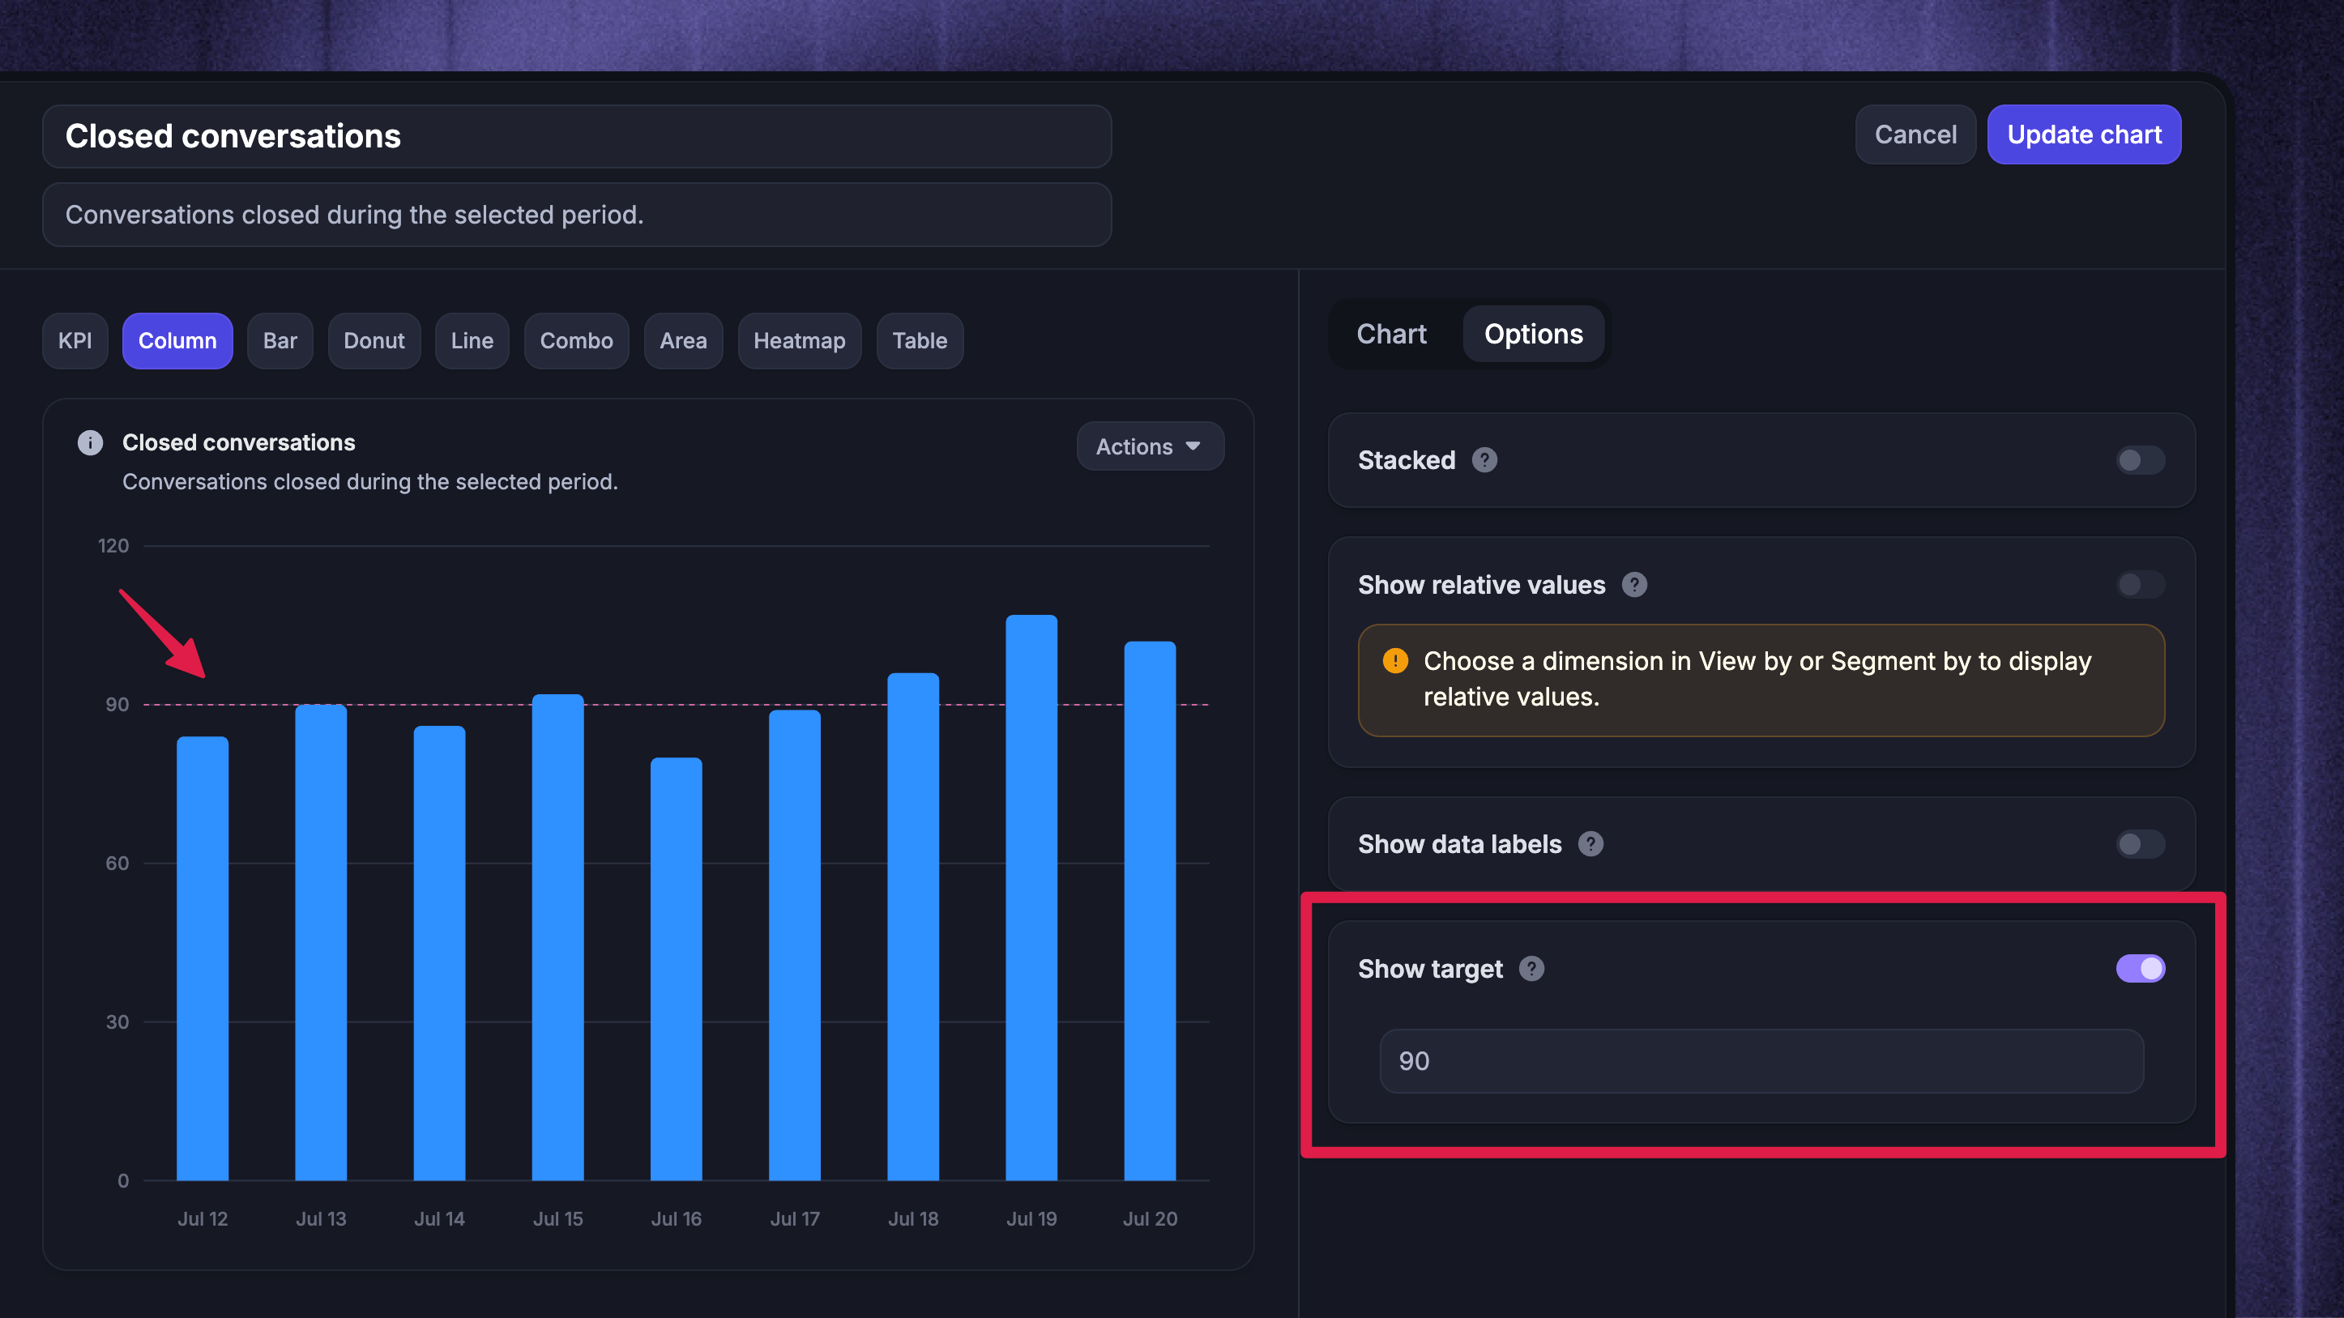This screenshot has height=1318, width=2344.
Task: Select the Column chart type
Action: point(177,341)
